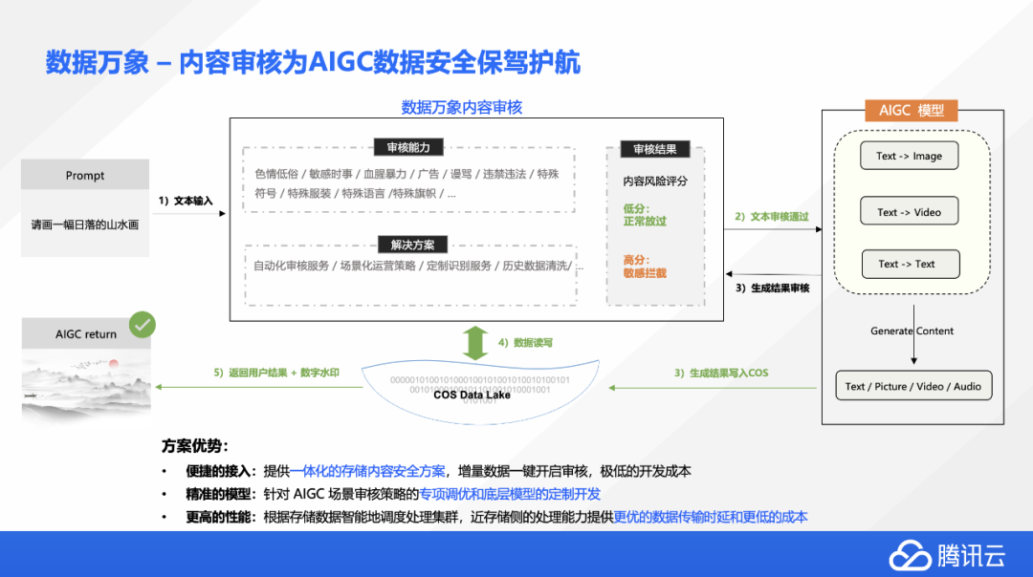Click the Generate Content label
The image size is (1033, 577).
click(912, 331)
